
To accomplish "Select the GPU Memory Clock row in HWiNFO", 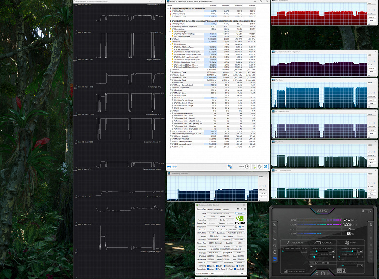I will 211,72.
